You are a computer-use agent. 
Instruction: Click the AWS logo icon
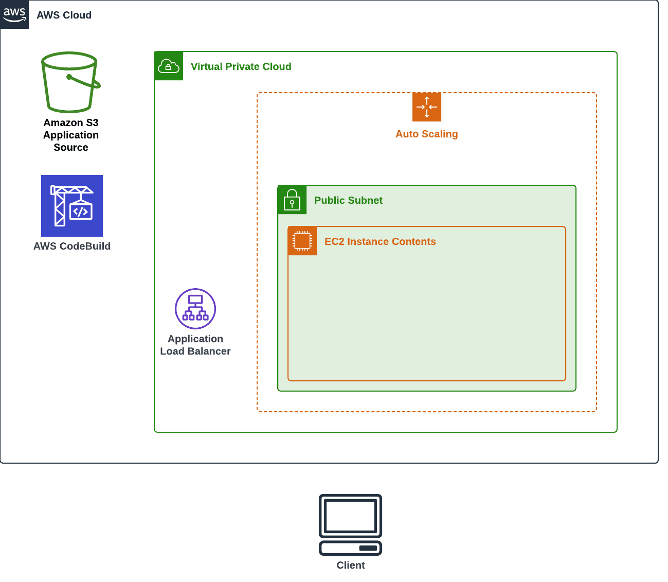[x=14, y=14]
